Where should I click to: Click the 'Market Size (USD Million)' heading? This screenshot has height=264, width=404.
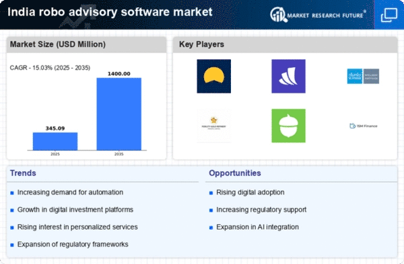point(58,44)
